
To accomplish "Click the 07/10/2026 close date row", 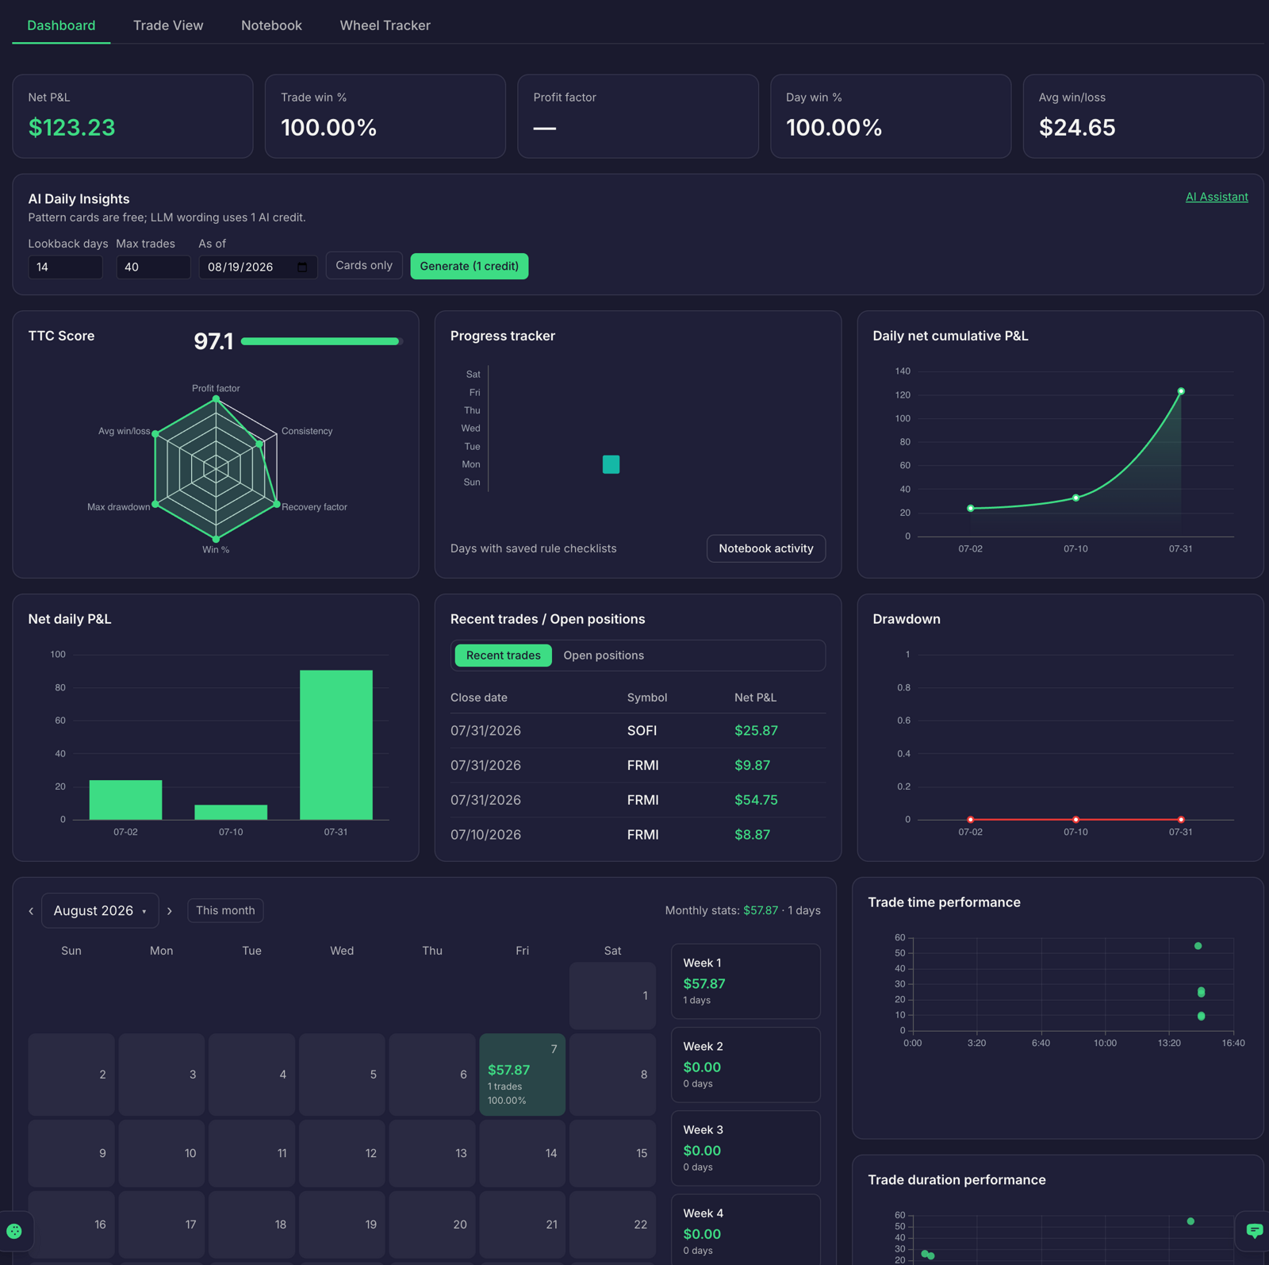I will pos(638,835).
